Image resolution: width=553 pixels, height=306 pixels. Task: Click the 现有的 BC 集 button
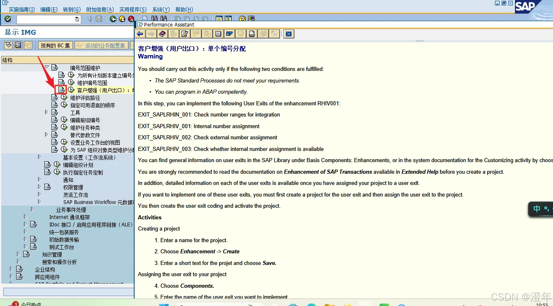coord(55,46)
